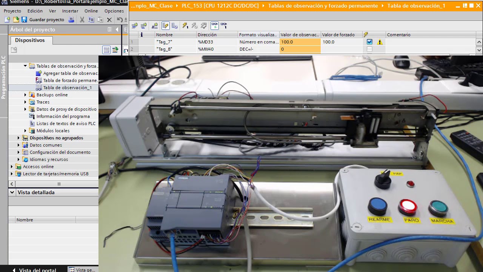Collapse the Vista detallada panel
This screenshot has height=272, width=483.
click(x=12, y=192)
